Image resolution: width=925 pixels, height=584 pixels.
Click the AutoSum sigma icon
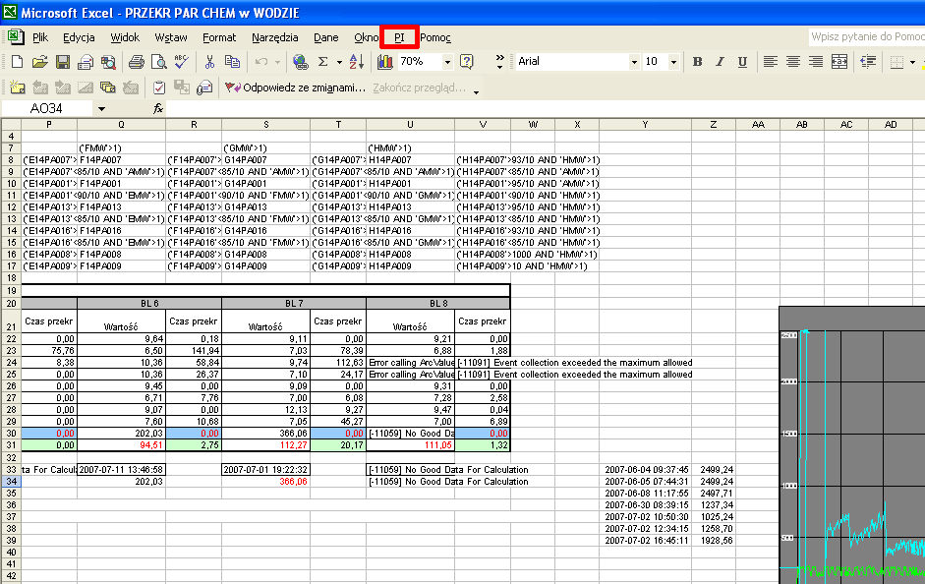322,61
